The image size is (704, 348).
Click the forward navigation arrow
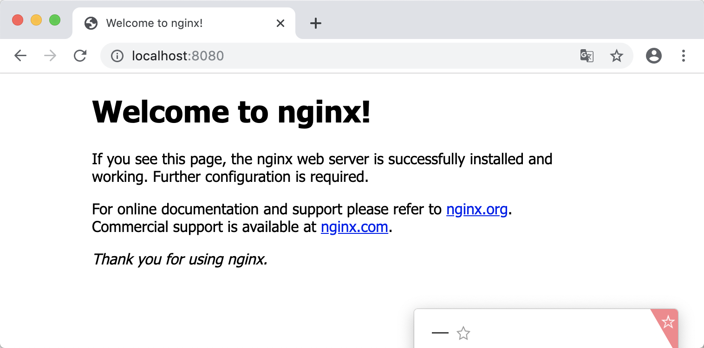[50, 56]
